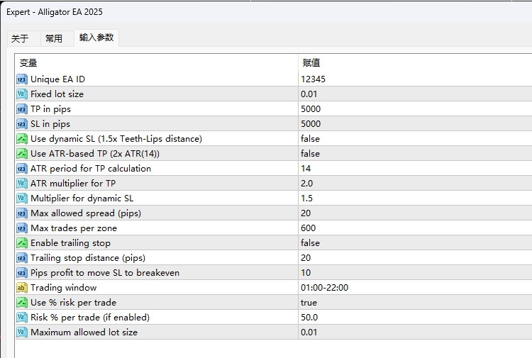Click the double icon beside ATR multiplier for TP
Image resolution: width=532 pixels, height=358 pixels.
click(22, 184)
